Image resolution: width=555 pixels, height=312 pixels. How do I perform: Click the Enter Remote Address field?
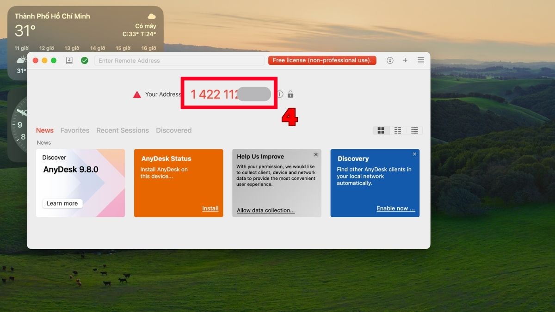pos(179,61)
